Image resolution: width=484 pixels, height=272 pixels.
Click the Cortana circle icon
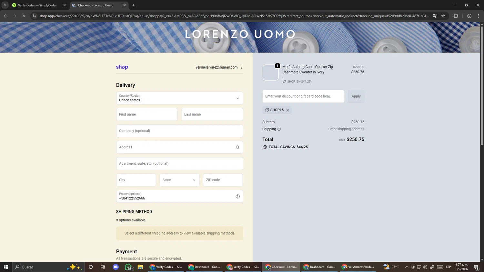[x=91, y=267]
